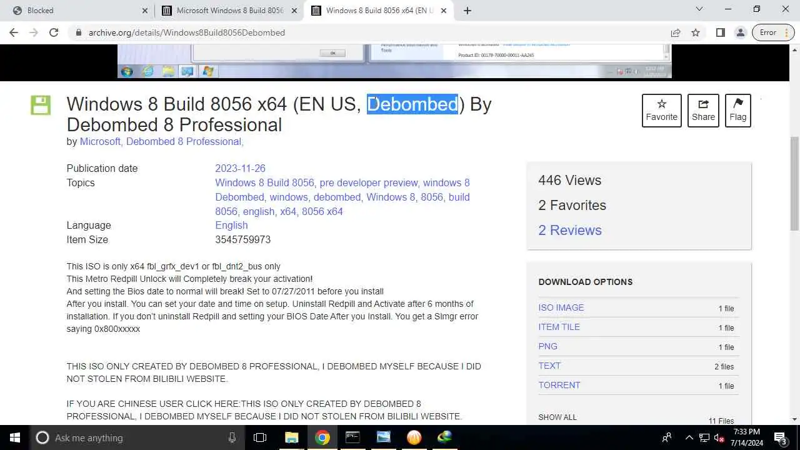Click the highlighted word Debombed in title
800x450 pixels.
pos(412,104)
